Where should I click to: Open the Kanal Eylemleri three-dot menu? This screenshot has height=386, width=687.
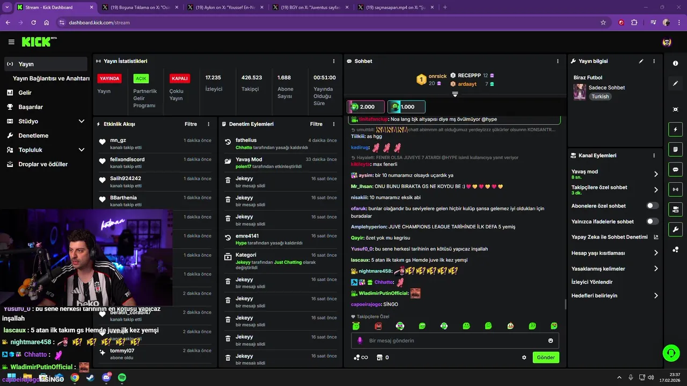[x=654, y=155]
